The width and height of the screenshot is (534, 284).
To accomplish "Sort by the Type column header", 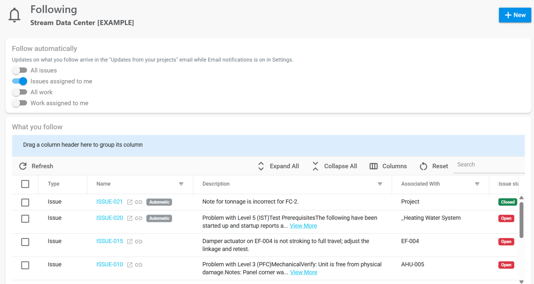I will (53, 184).
